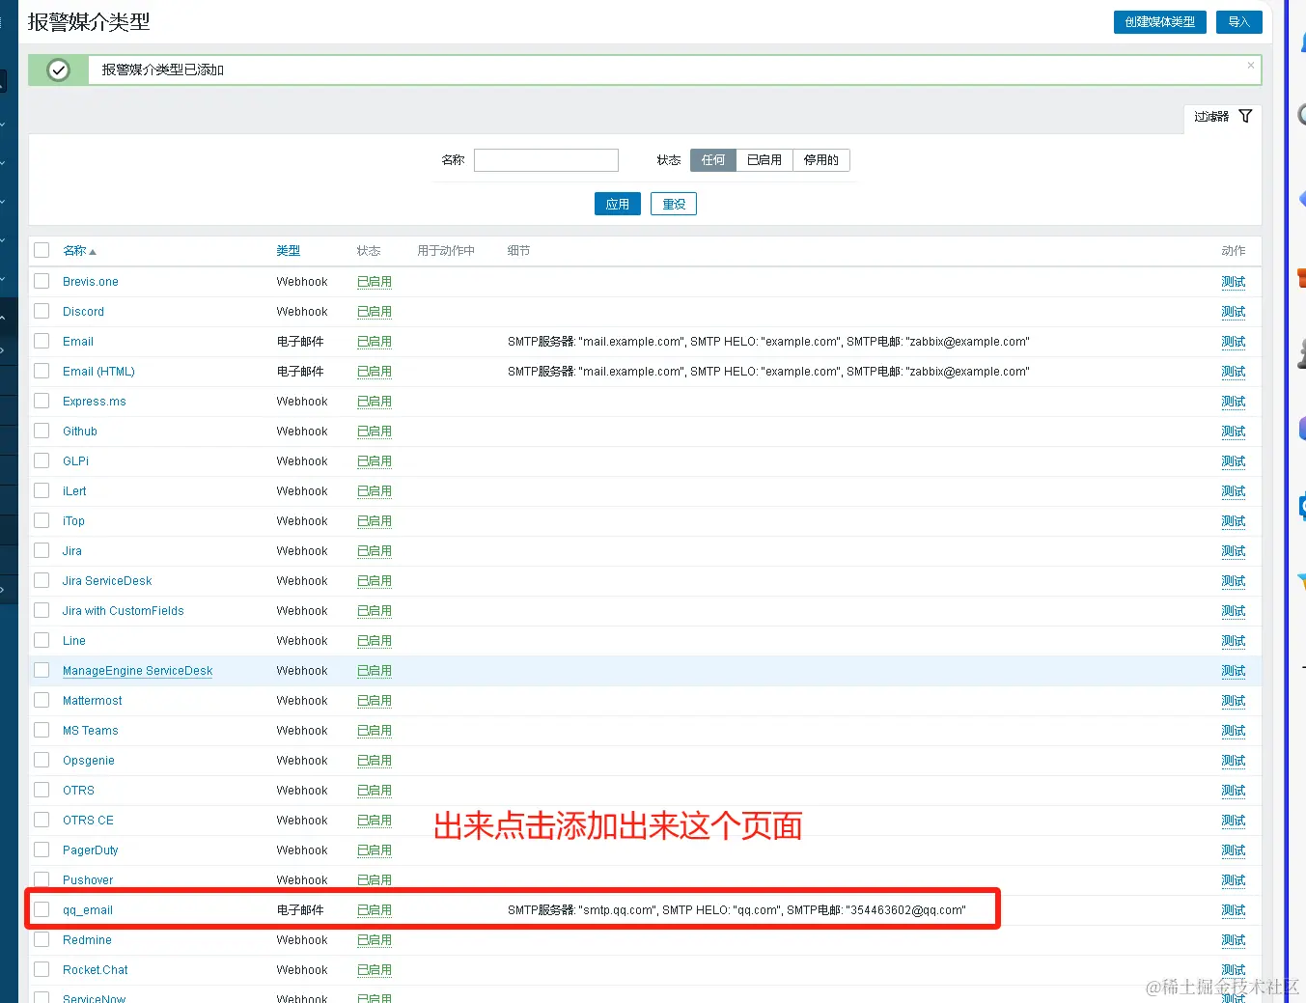
Task: Mark the iLert row checkbox
Action: pos(42,490)
